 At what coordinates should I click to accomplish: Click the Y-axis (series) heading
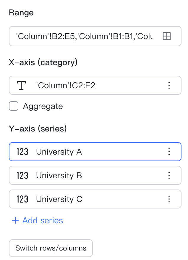click(38, 129)
